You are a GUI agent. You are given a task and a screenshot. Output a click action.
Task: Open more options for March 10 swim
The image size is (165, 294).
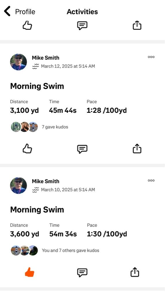point(151,181)
